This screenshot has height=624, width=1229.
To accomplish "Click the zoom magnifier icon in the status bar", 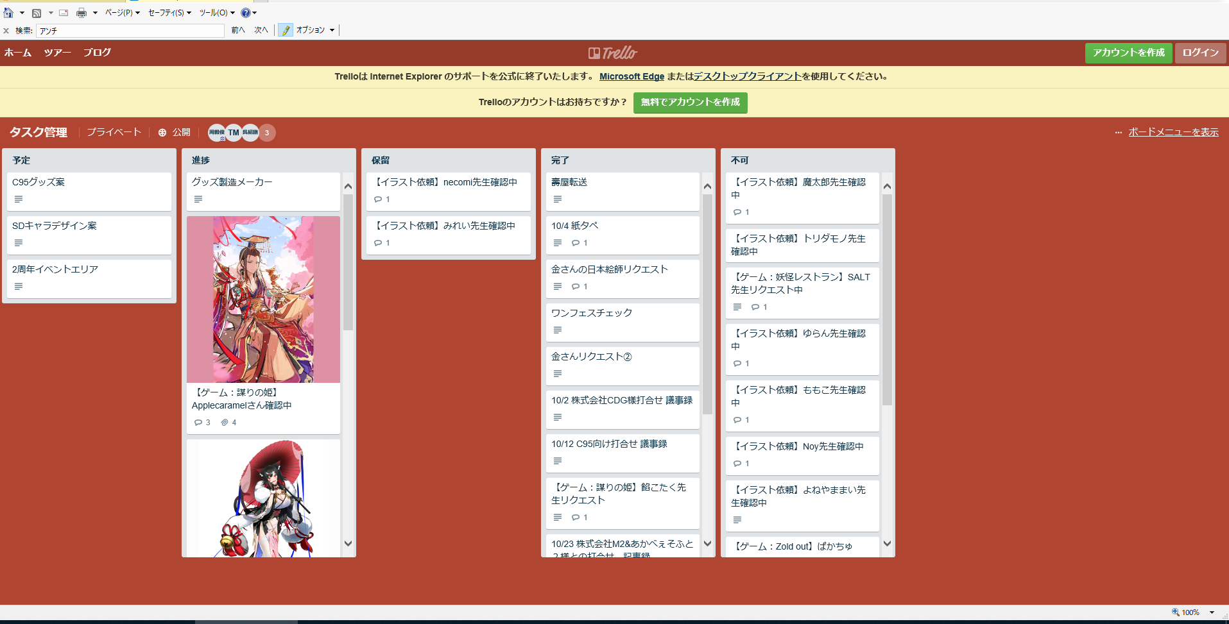I will click(1176, 612).
